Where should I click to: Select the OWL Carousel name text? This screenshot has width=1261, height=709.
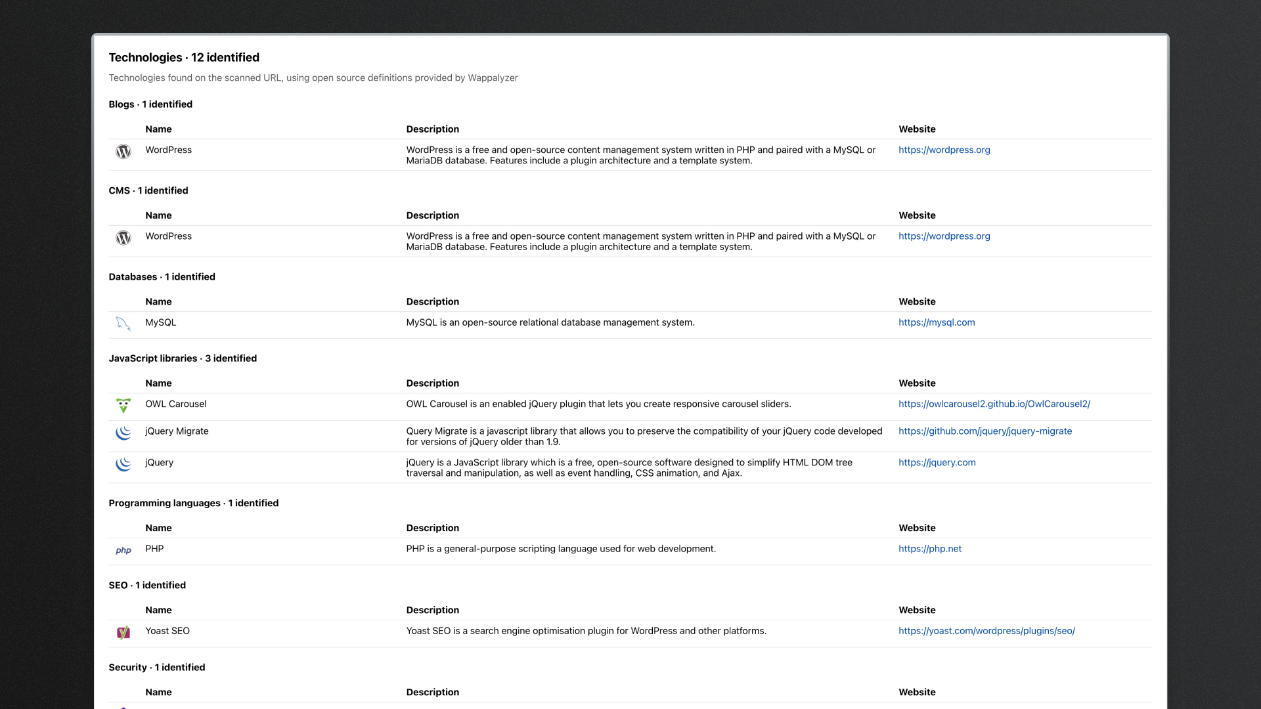[x=175, y=404]
